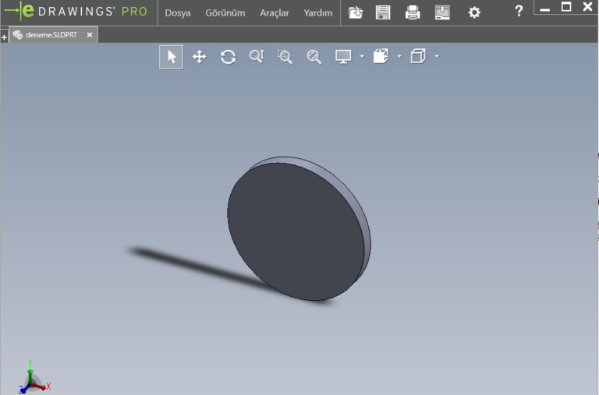This screenshot has height=395, width=599.
Task: Activate the Select arrow tool
Action: [x=172, y=57]
